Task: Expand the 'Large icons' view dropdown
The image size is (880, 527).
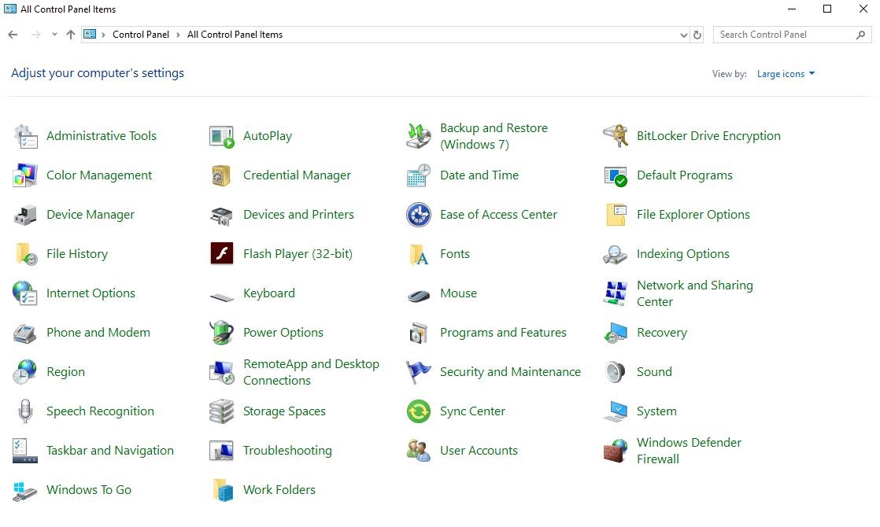Action: point(786,74)
